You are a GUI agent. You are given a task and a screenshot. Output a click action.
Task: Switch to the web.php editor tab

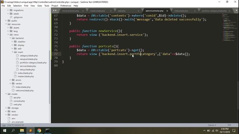click(122, 11)
